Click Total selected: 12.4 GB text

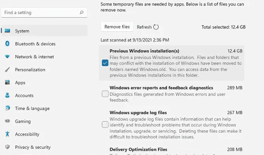tap(223, 27)
